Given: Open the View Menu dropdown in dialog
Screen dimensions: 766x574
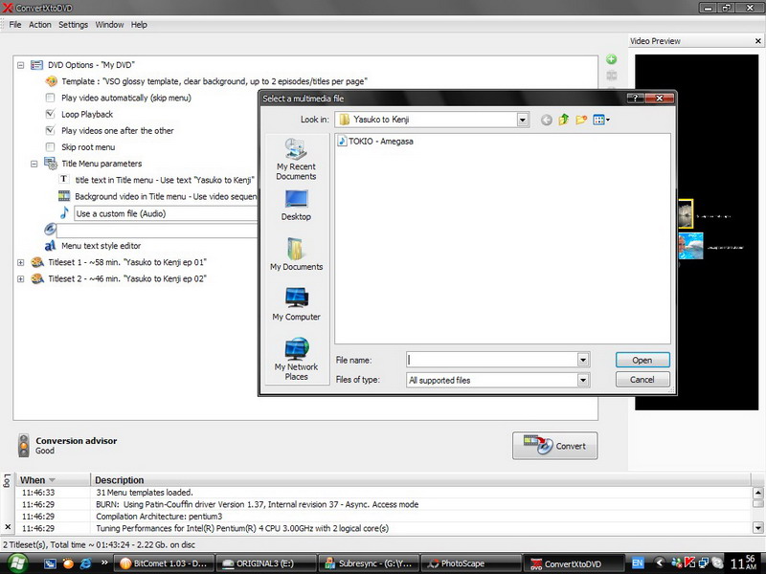Looking at the screenshot, I should [x=601, y=120].
